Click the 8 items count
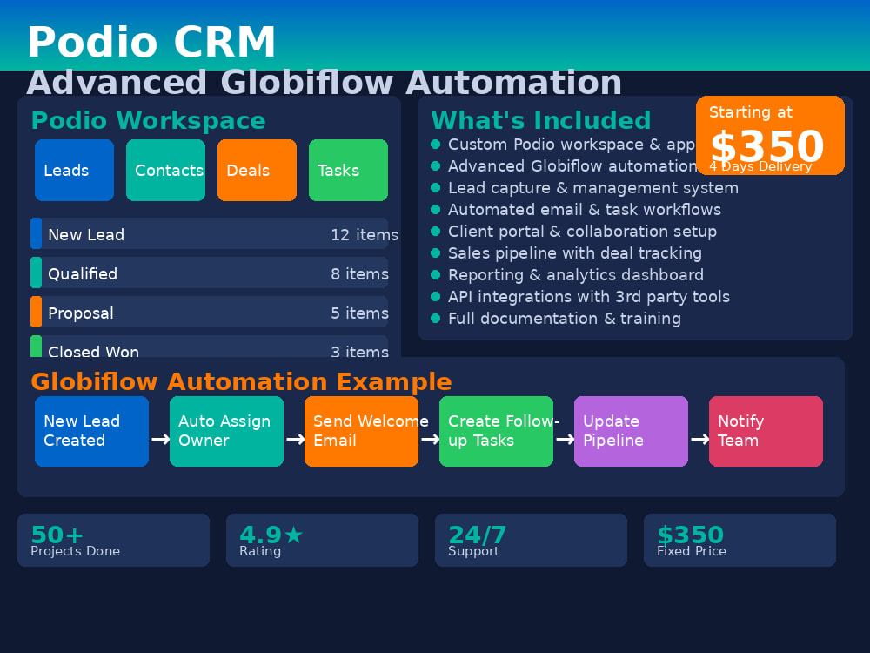The image size is (870, 653). [x=359, y=273]
